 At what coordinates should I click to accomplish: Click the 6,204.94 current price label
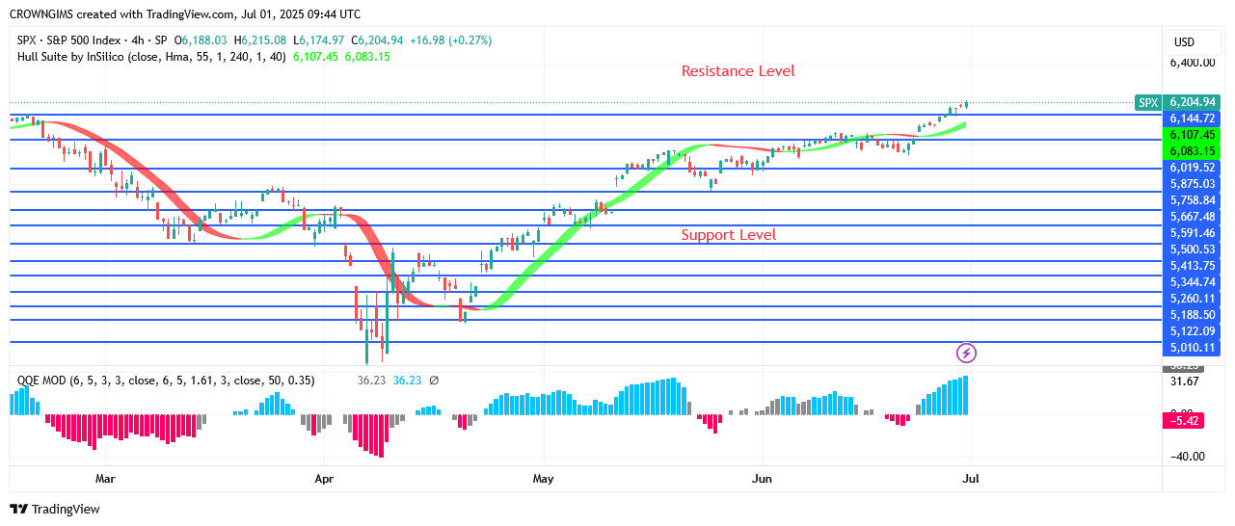tap(1193, 102)
